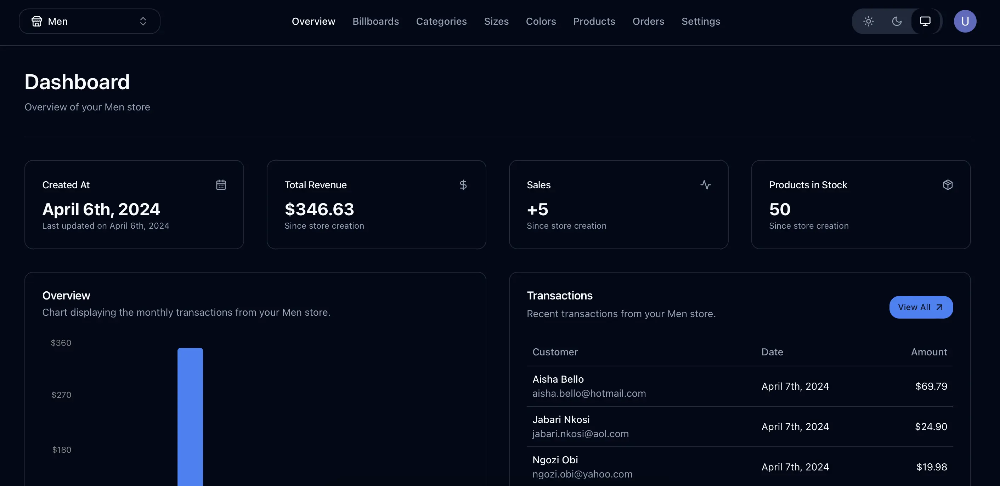Click ngozi.obi@yahoo.com email

(582, 474)
